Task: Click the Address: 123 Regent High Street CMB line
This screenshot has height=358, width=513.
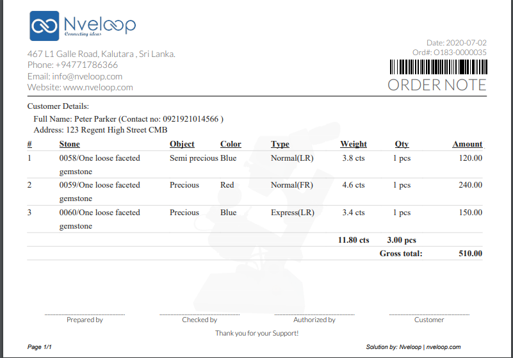Action: (x=100, y=130)
